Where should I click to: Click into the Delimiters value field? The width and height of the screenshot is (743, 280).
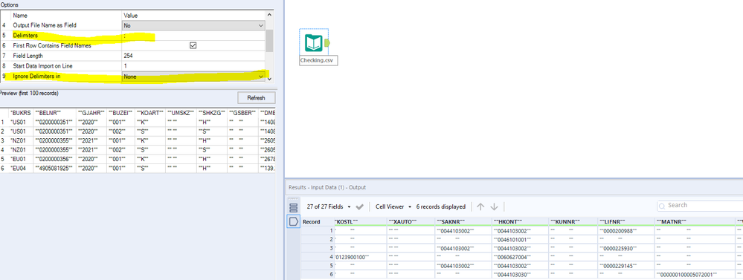(x=193, y=36)
